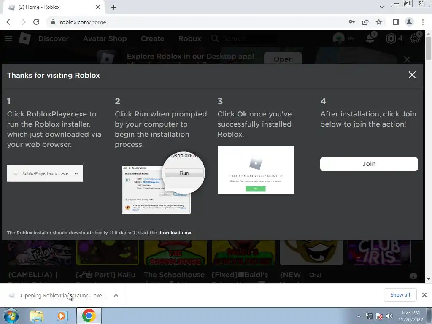This screenshot has width=432, height=324.
Task: Open the Action Center flag icon
Action: [379, 316]
